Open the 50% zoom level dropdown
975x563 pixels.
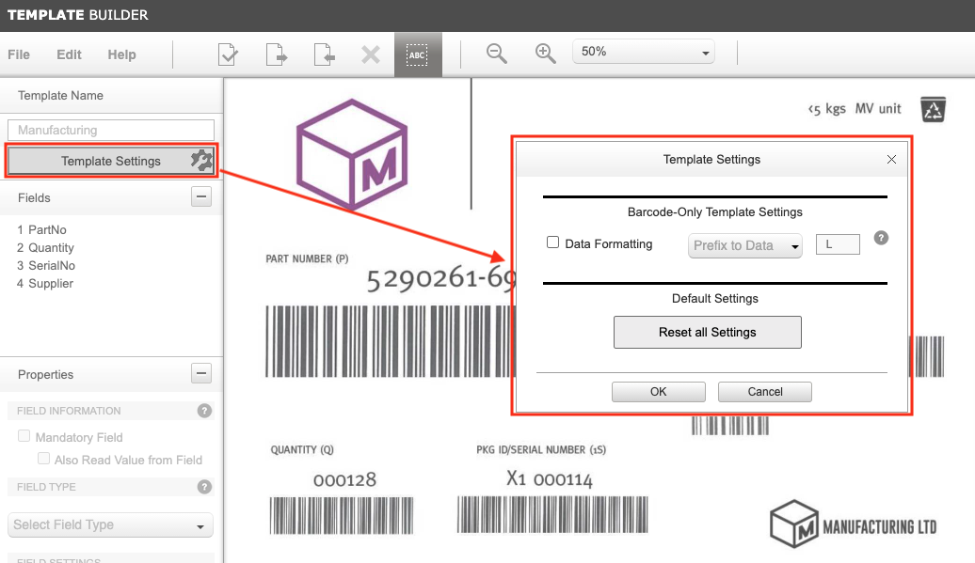pyautogui.click(x=644, y=52)
